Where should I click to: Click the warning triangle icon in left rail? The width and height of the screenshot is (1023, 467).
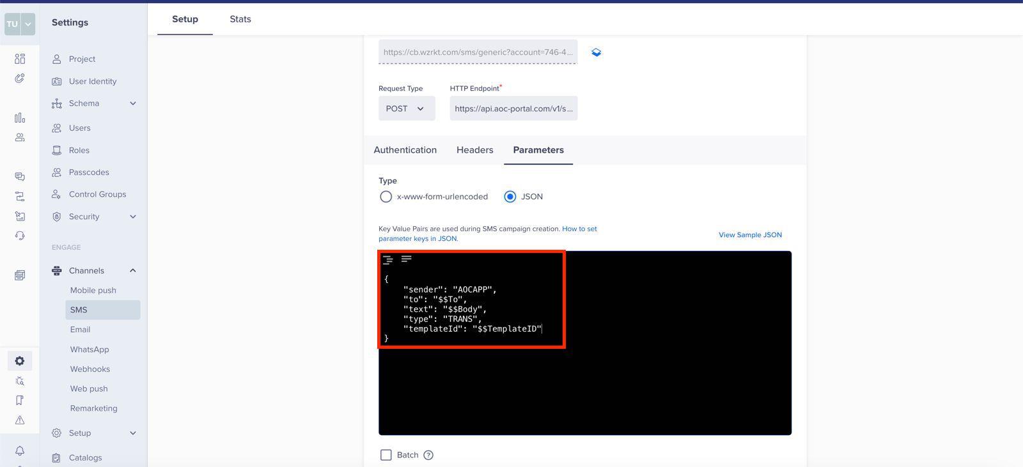coord(20,420)
